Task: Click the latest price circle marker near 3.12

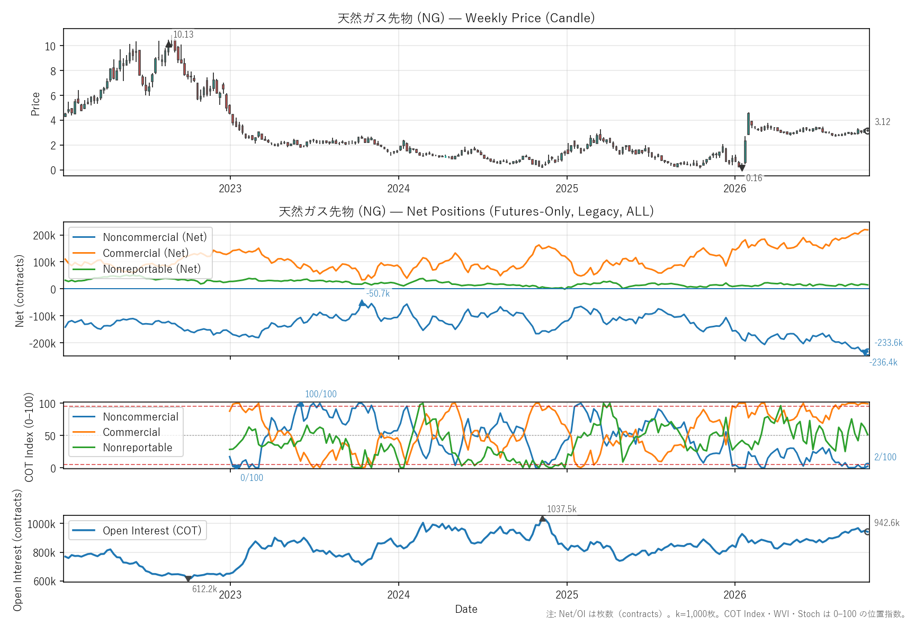Action: [x=867, y=131]
